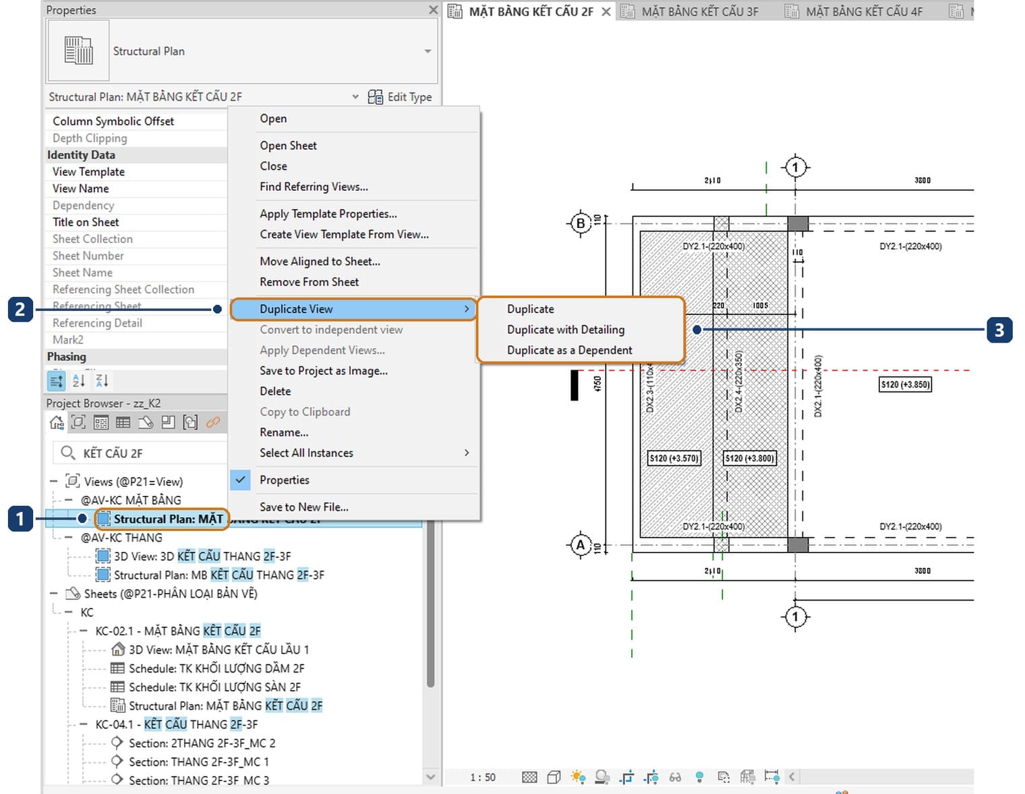
Task: Click the Structural Plan type thumbnail icon
Action: (x=78, y=51)
